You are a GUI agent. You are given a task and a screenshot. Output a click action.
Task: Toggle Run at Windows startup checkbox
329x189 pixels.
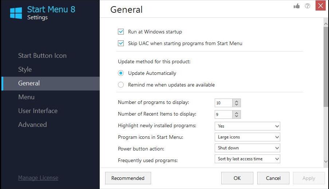click(121, 32)
